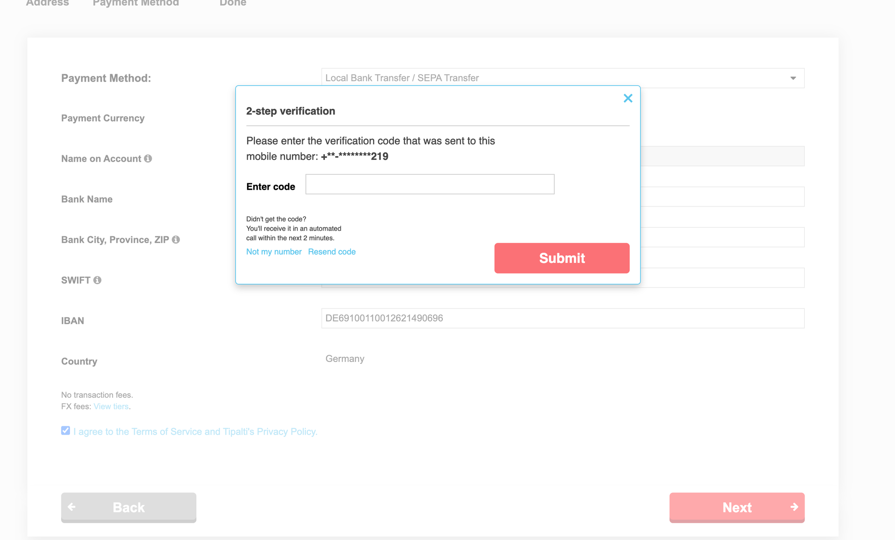This screenshot has width=895, height=540.
Task: Click the Back navigation button
Action: pos(129,507)
